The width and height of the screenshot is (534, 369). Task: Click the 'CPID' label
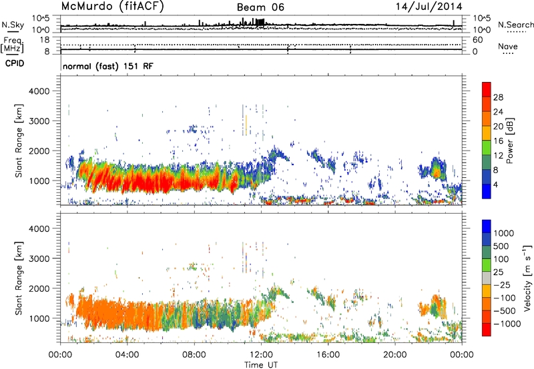(x=15, y=63)
